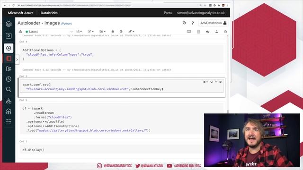
Task: Open the Data Science persona switcher icon
Action: pyautogui.click(x=9, y=36)
